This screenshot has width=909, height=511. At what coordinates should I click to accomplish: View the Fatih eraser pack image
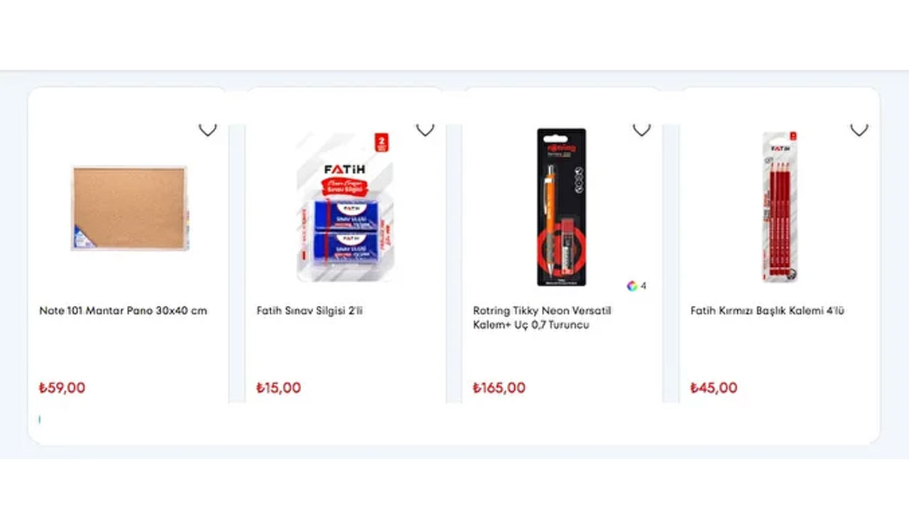(344, 208)
